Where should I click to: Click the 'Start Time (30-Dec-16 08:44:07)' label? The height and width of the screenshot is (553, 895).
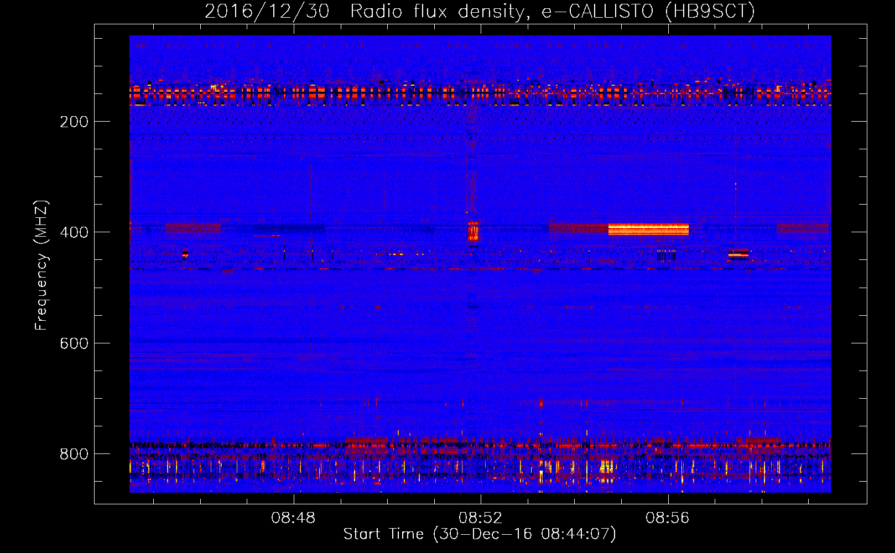(x=480, y=534)
